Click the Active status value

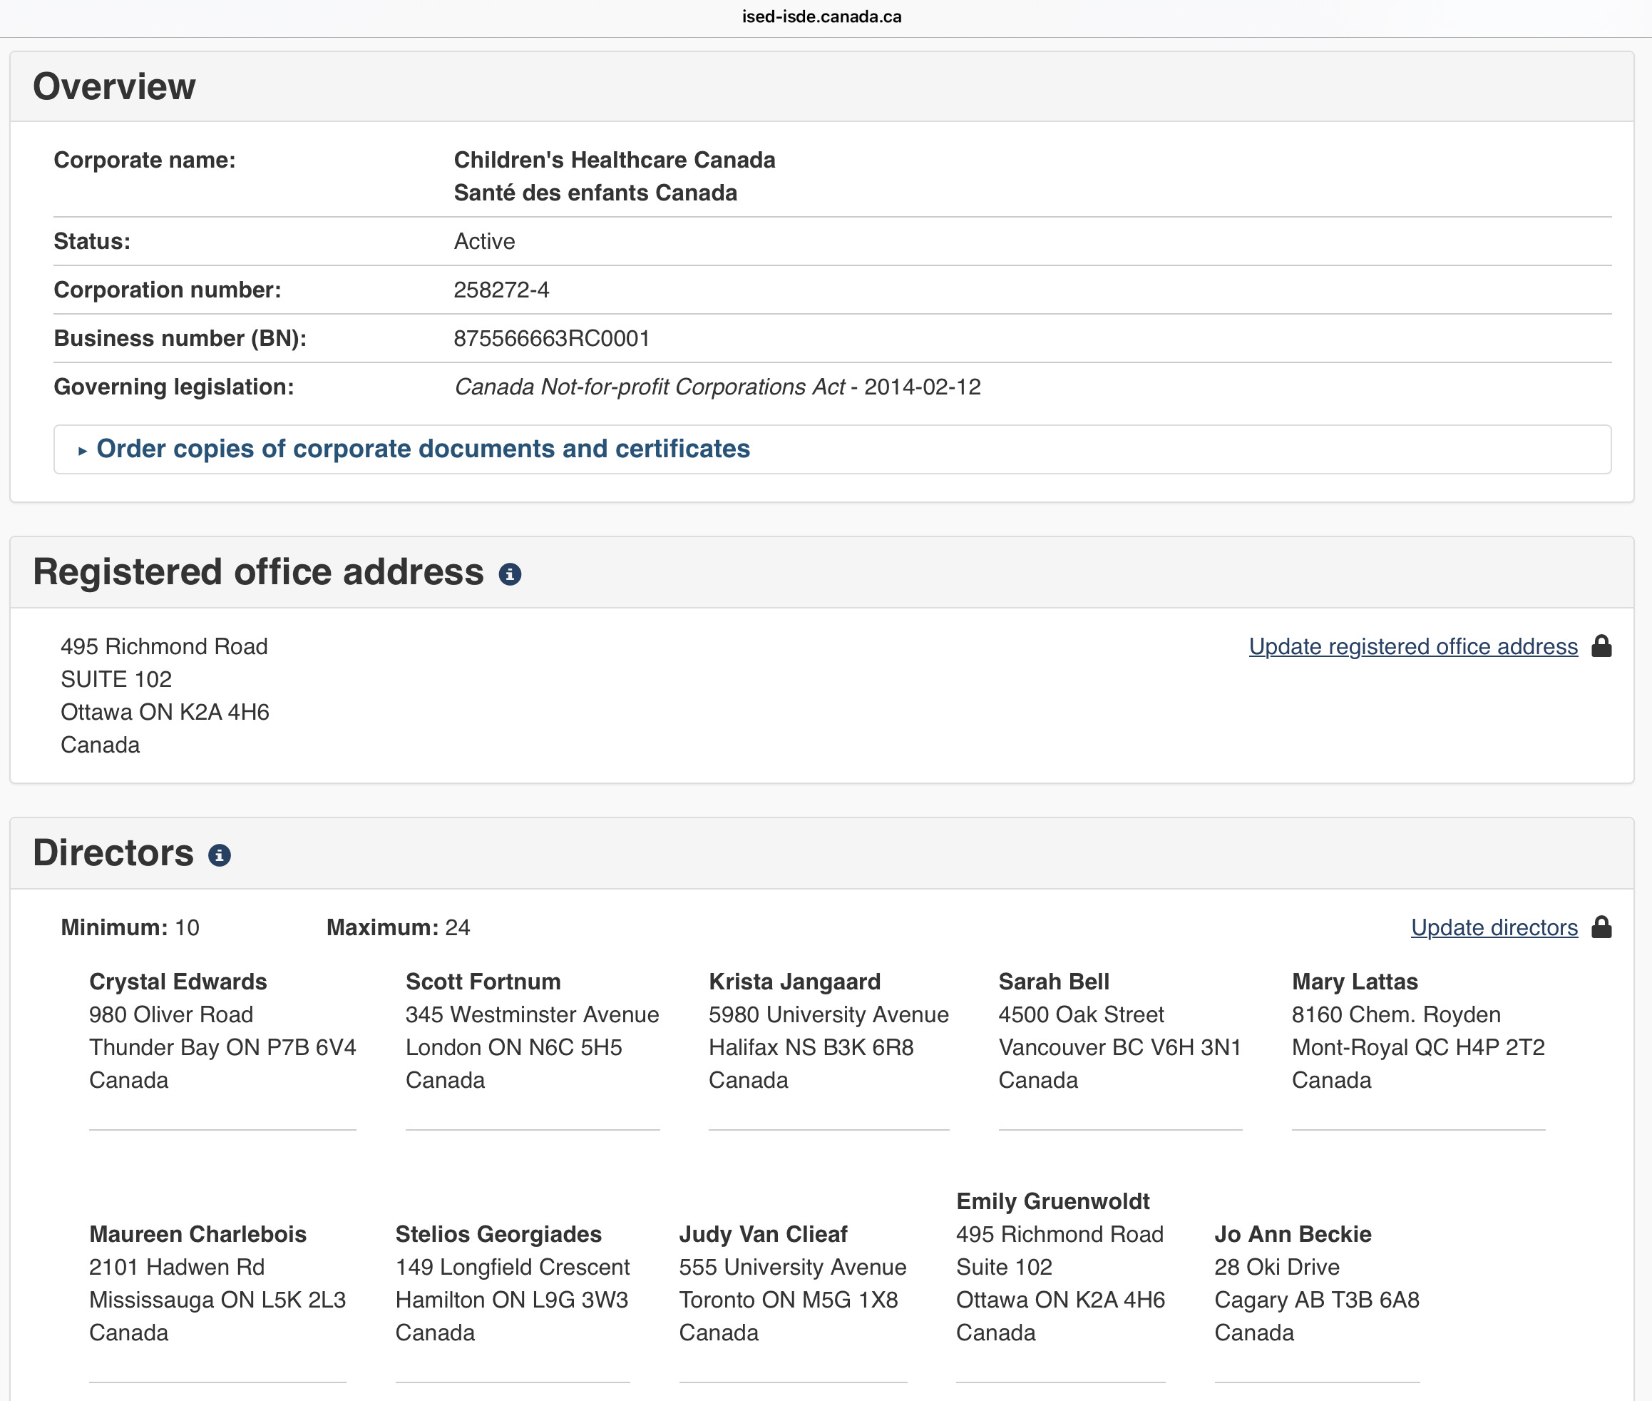[484, 241]
